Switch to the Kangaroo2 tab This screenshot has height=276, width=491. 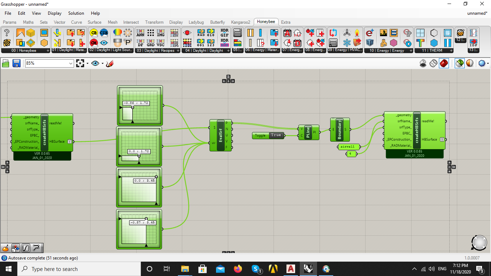point(240,22)
